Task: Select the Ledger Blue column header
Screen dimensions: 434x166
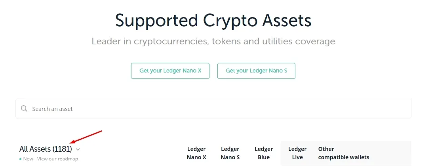Action: 264,153
